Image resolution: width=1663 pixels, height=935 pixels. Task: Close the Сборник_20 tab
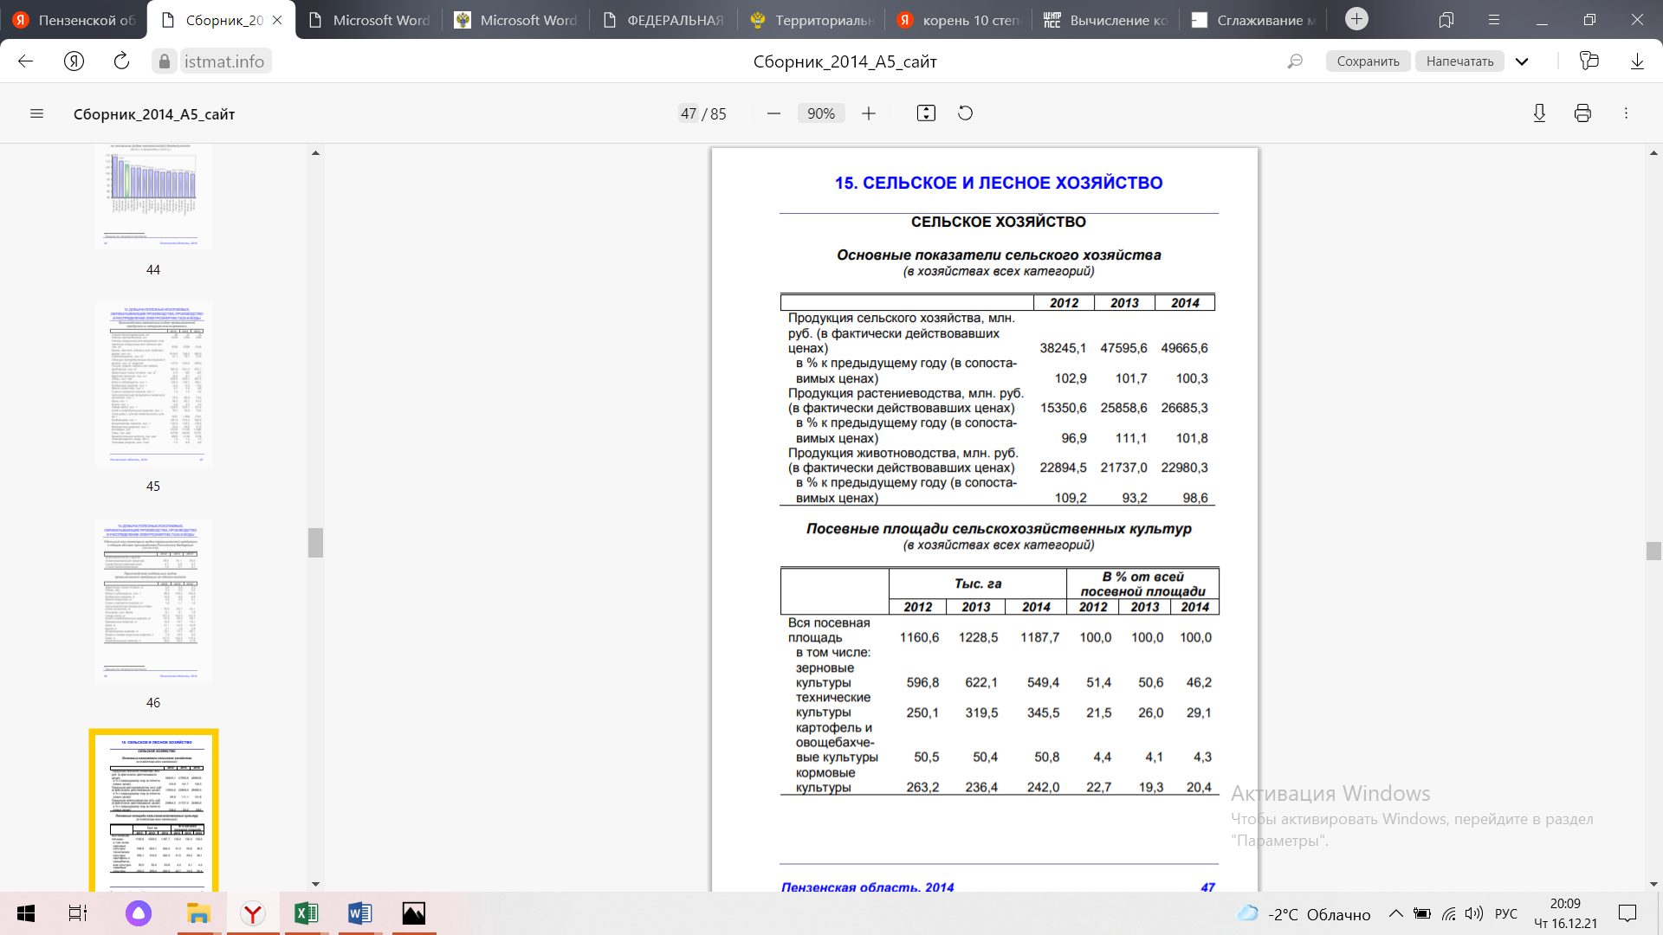coord(277,20)
